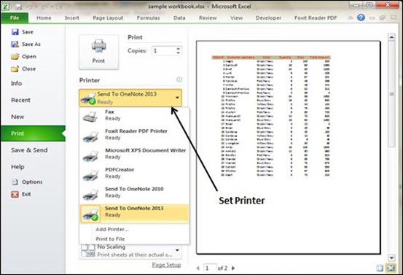Open the Page Setup link
This screenshot has width=403, height=275.
coord(166,265)
